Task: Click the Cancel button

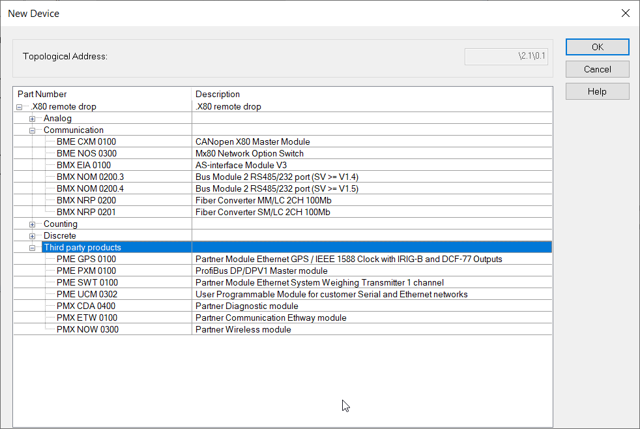Action: coord(597,69)
